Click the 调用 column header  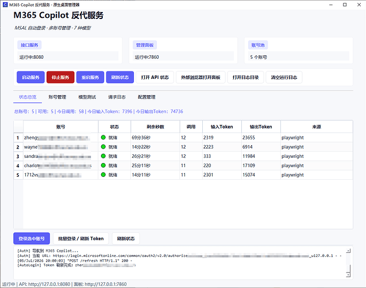tap(191, 127)
